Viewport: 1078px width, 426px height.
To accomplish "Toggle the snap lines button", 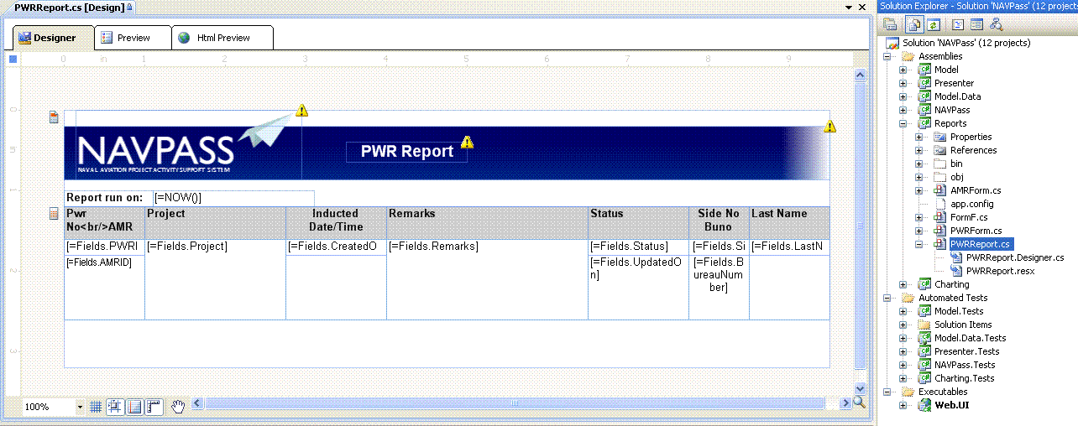I will coord(134,407).
